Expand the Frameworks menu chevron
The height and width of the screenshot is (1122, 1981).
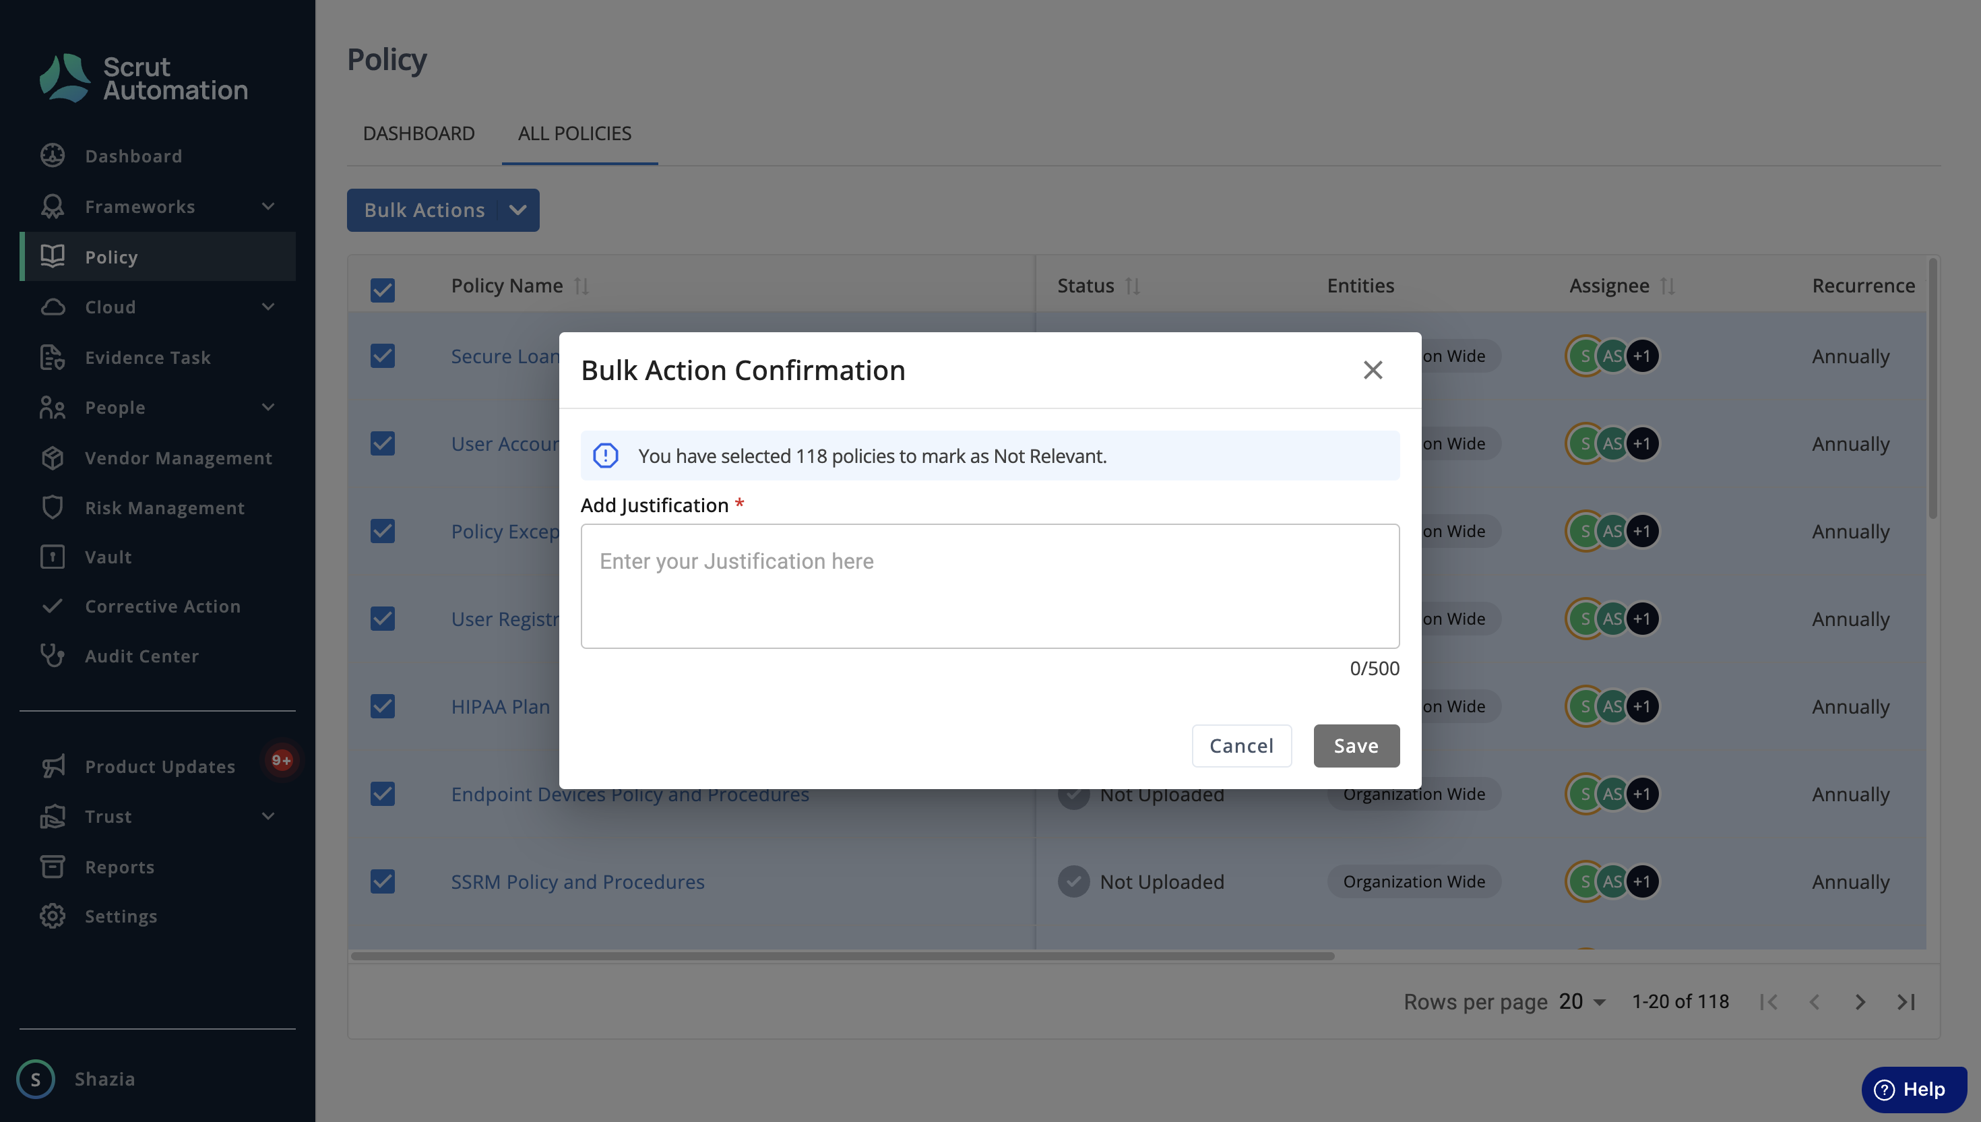268,206
